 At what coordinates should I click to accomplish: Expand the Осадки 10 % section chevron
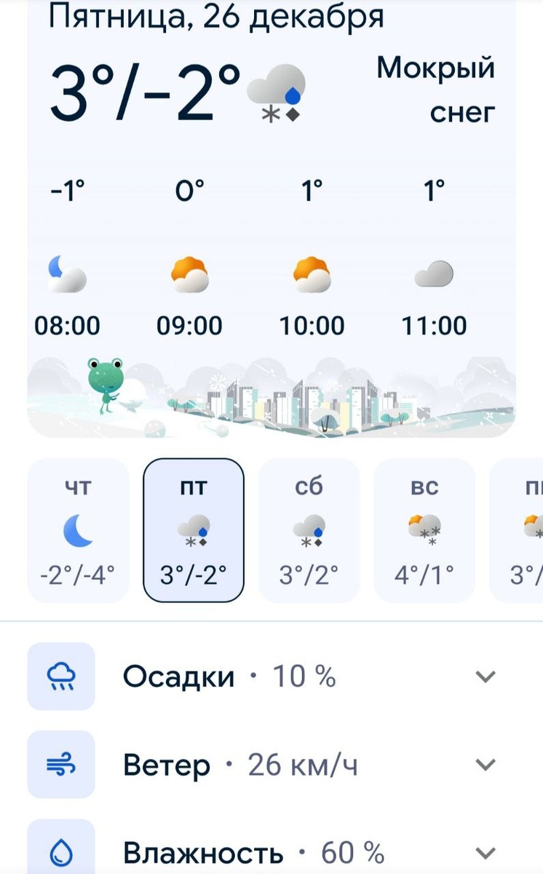point(485,677)
